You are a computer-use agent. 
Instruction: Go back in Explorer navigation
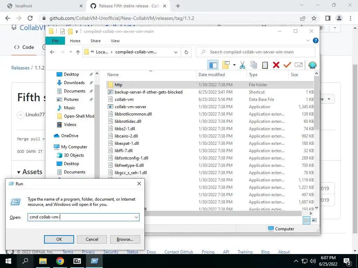tap(52, 52)
